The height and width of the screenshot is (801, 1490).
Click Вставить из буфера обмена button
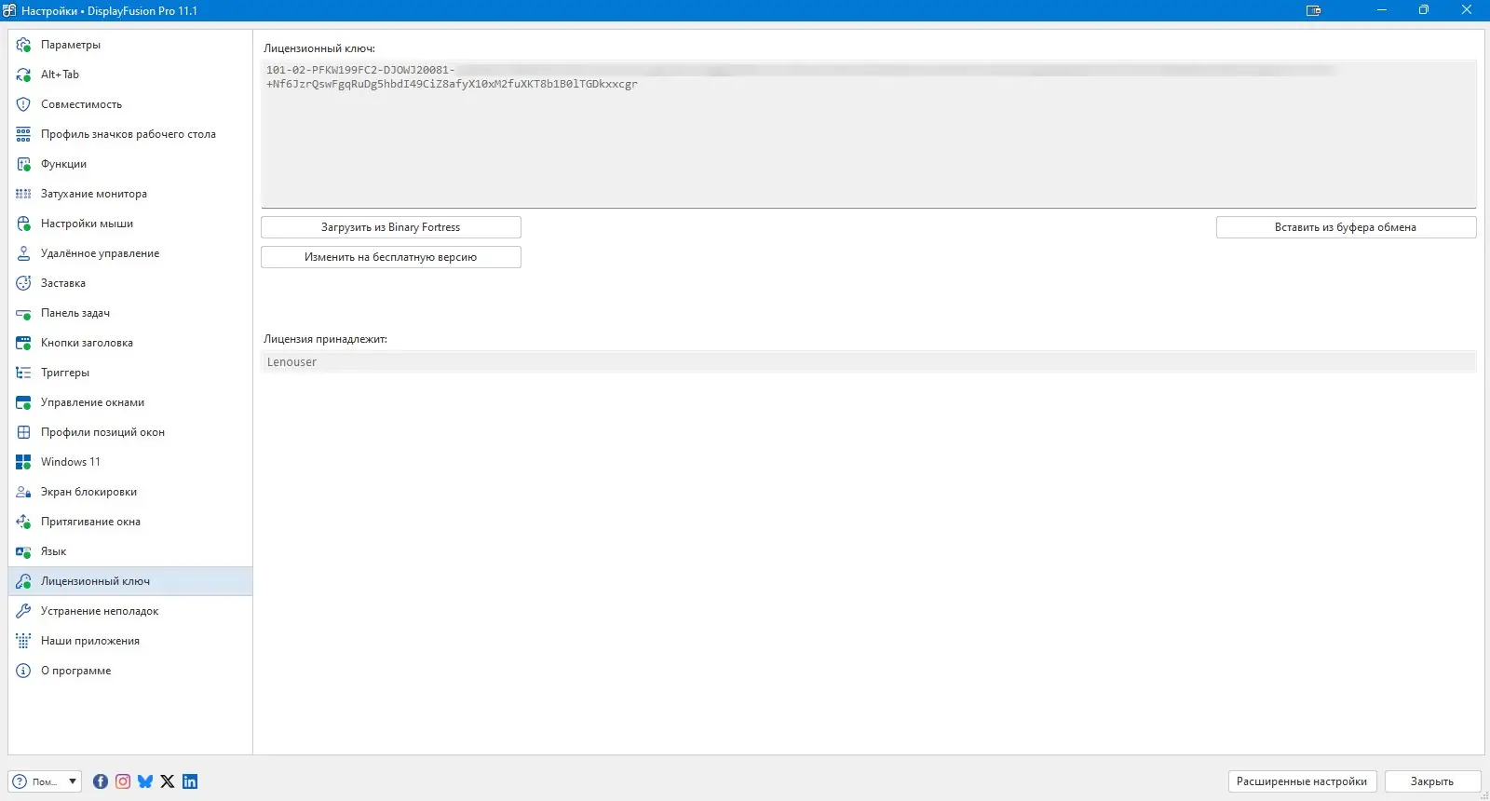(1346, 227)
